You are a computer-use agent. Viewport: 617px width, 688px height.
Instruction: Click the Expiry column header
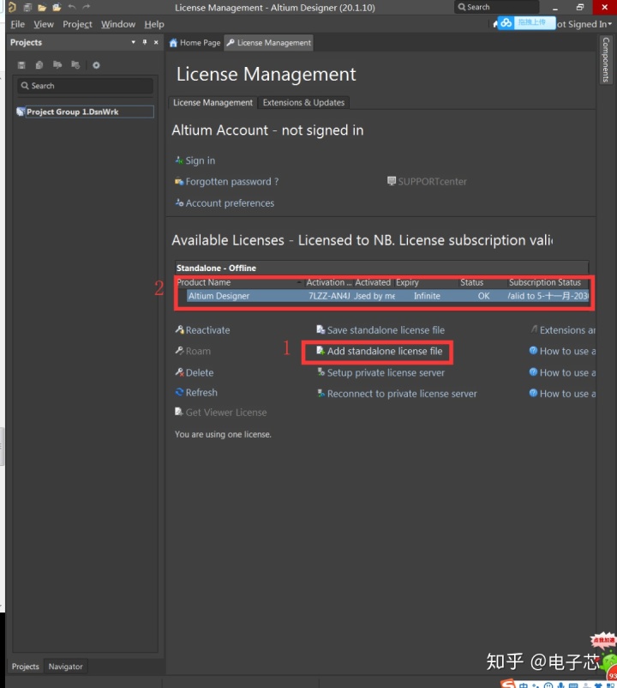point(427,282)
